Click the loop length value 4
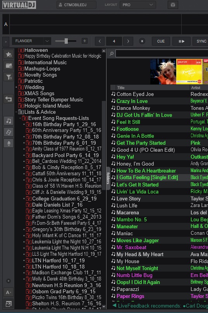208x313 pixels. [x=114, y=41]
